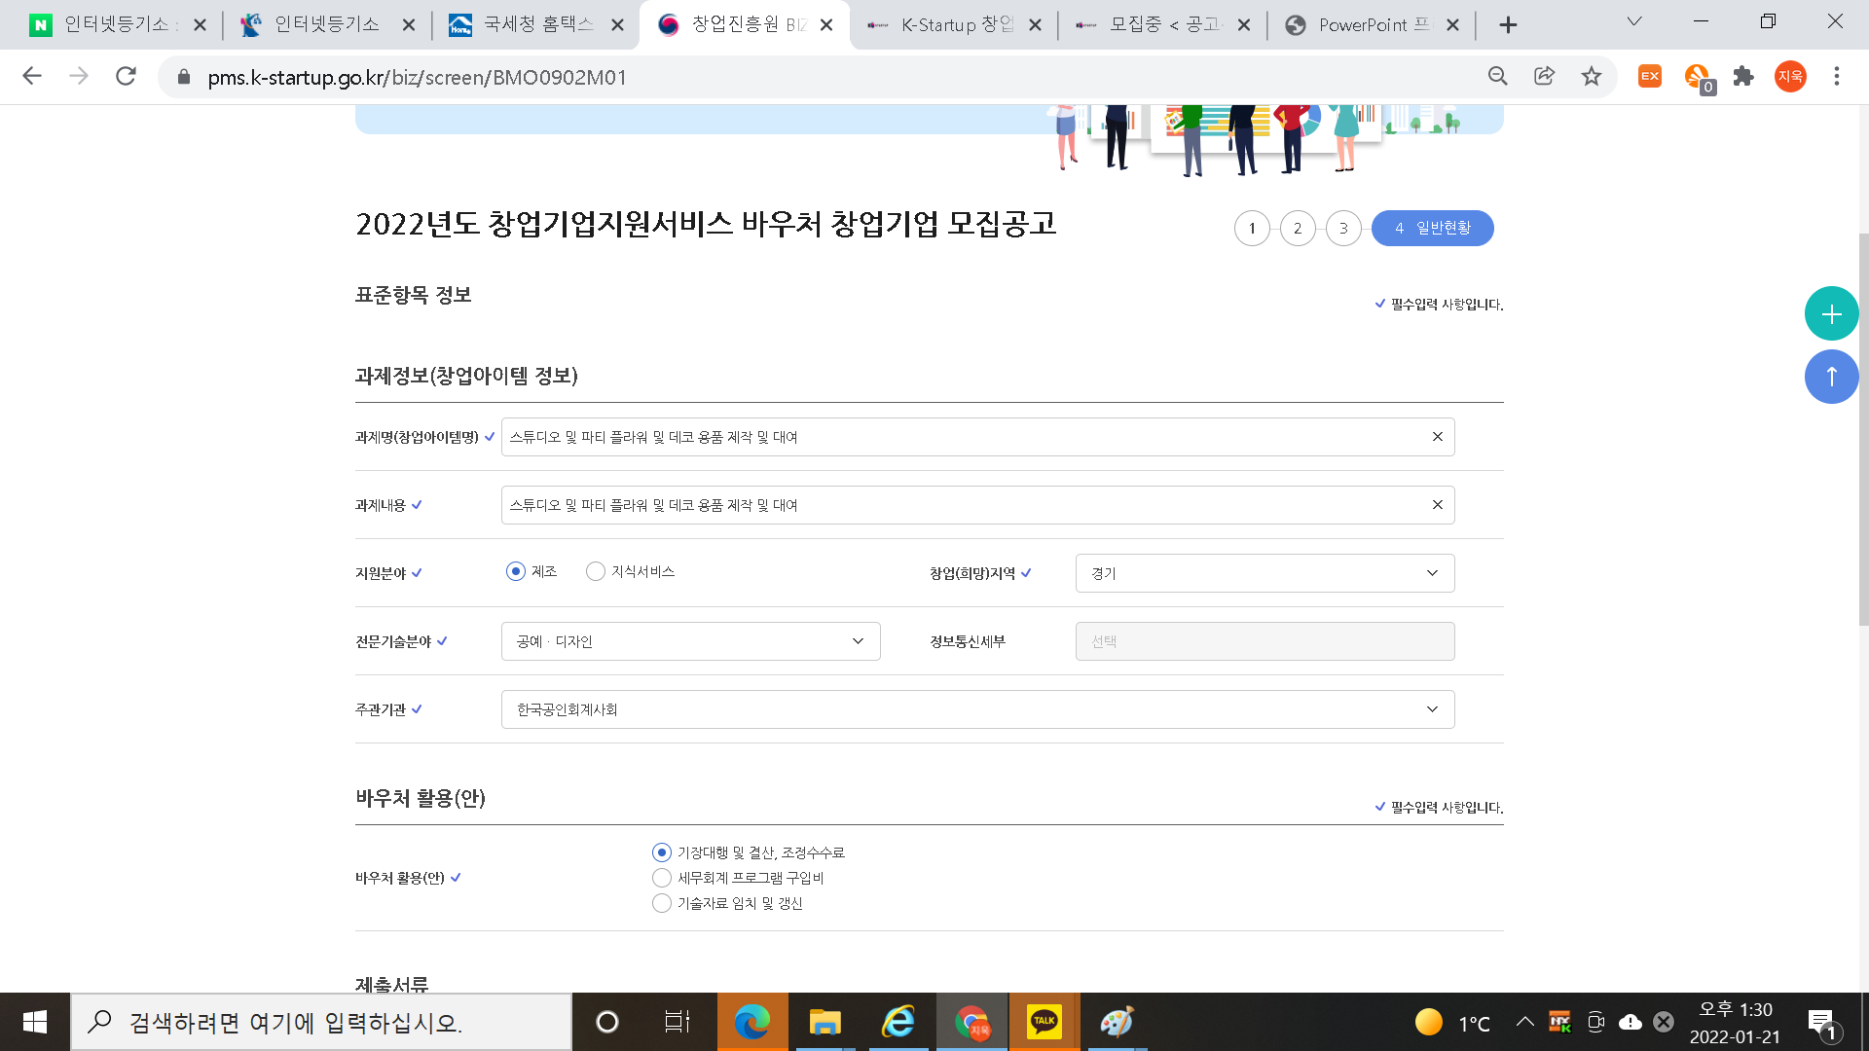Image resolution: width=1869 pixels, height=1051 pixels.
Task: Click page vertical scrollbar
Action: pos(1863,428)
